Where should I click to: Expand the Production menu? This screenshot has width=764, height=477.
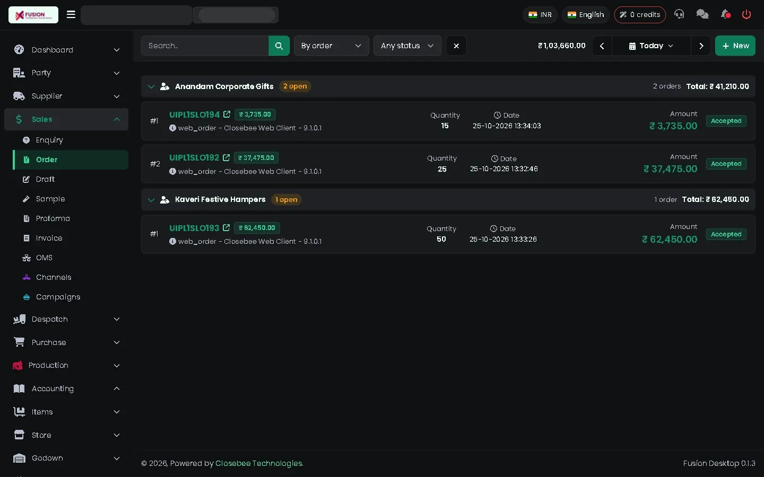(x=66, y=365)
